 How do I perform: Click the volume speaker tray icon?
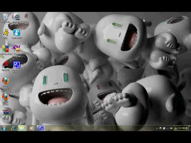(x=172, y=128)
